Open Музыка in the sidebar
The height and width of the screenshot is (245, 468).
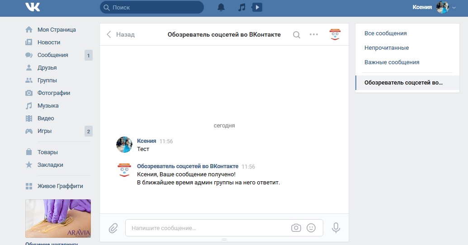pos(48,106)
